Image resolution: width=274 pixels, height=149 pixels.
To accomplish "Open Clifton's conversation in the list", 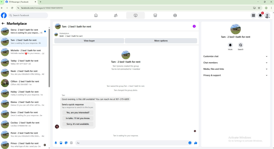I will (24, 83).
